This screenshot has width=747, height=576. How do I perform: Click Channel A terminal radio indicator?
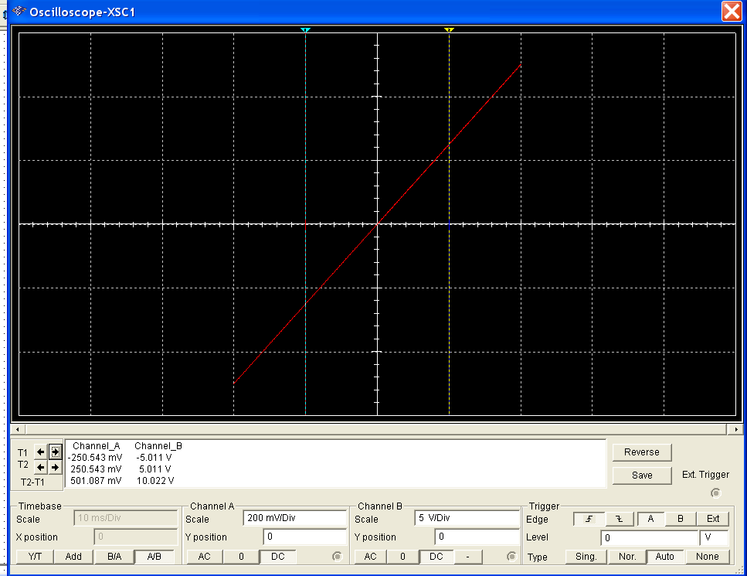(x=337, y=557)
